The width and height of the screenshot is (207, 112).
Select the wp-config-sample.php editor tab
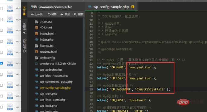point(111,7)
